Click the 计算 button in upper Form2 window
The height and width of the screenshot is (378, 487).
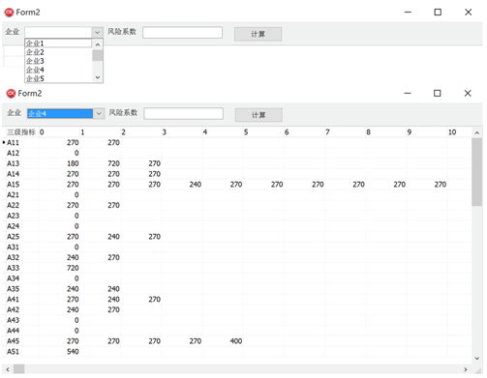(x=258, y=34)
